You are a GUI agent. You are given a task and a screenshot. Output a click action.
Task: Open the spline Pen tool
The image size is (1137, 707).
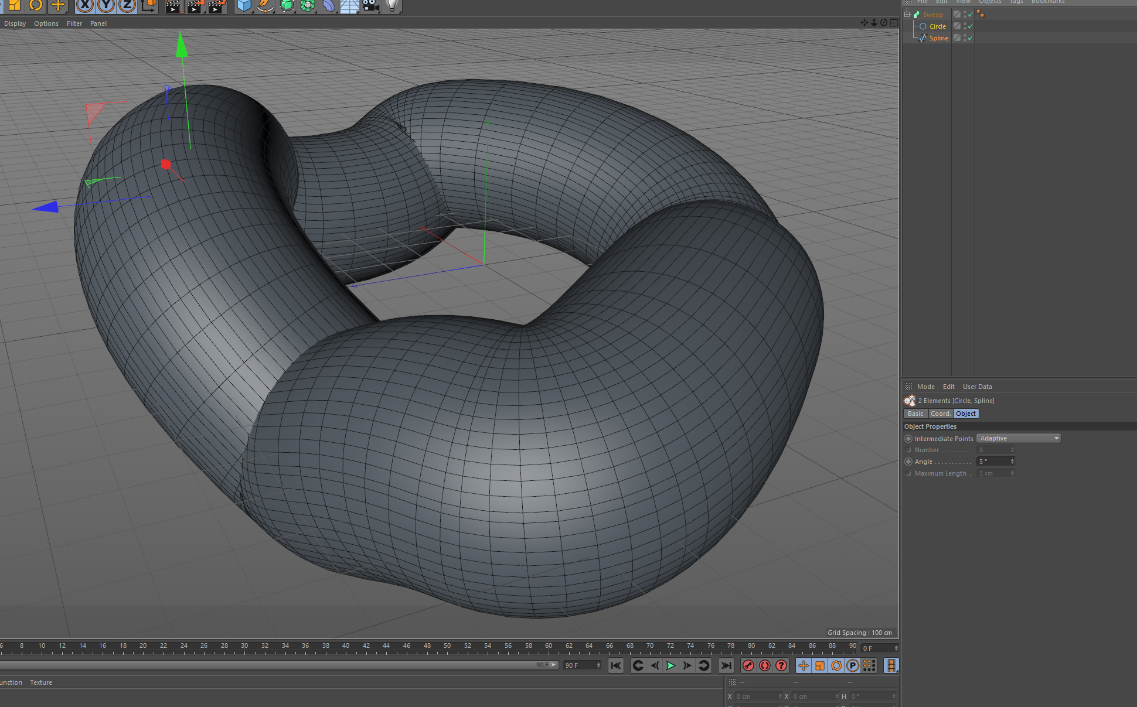point(265,6)
